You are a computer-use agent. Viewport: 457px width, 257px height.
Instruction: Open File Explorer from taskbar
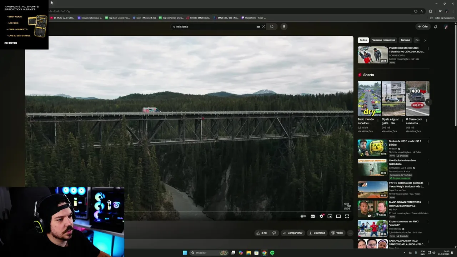click(x=248, y=253)
